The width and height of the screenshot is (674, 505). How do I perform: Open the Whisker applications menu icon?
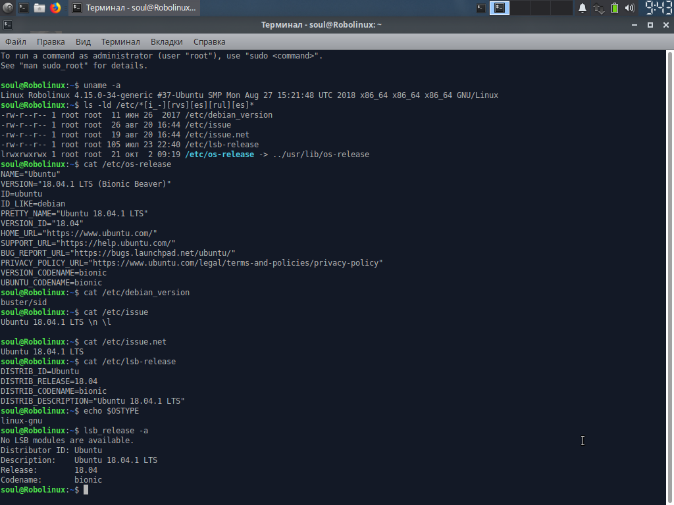(8, 8)
